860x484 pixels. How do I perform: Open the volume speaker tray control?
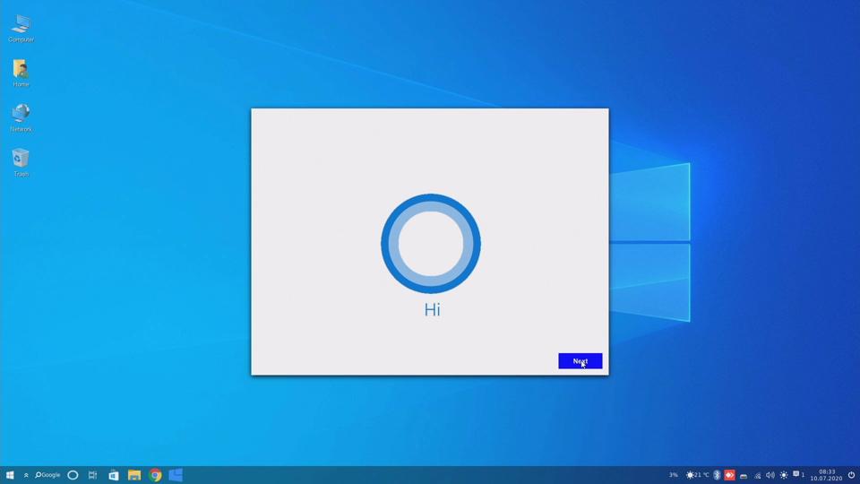pos(770,475)
